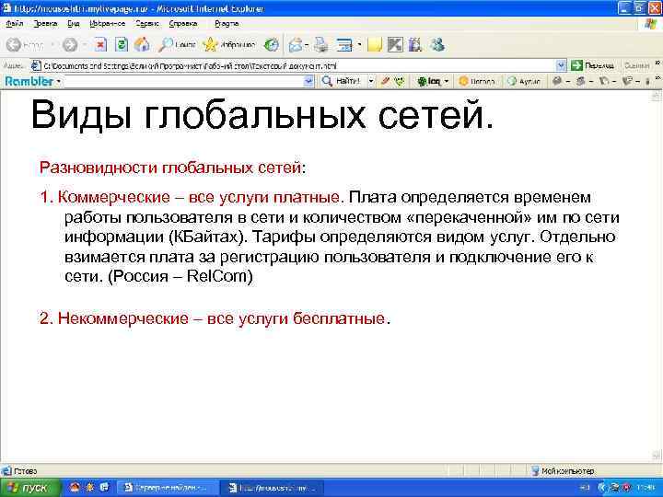Stop page loading with red X icon
This screenshot has width=663, height=497.
click(x=100, y=44)
